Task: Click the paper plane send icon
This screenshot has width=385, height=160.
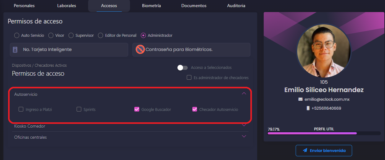Action: [305, 150]
